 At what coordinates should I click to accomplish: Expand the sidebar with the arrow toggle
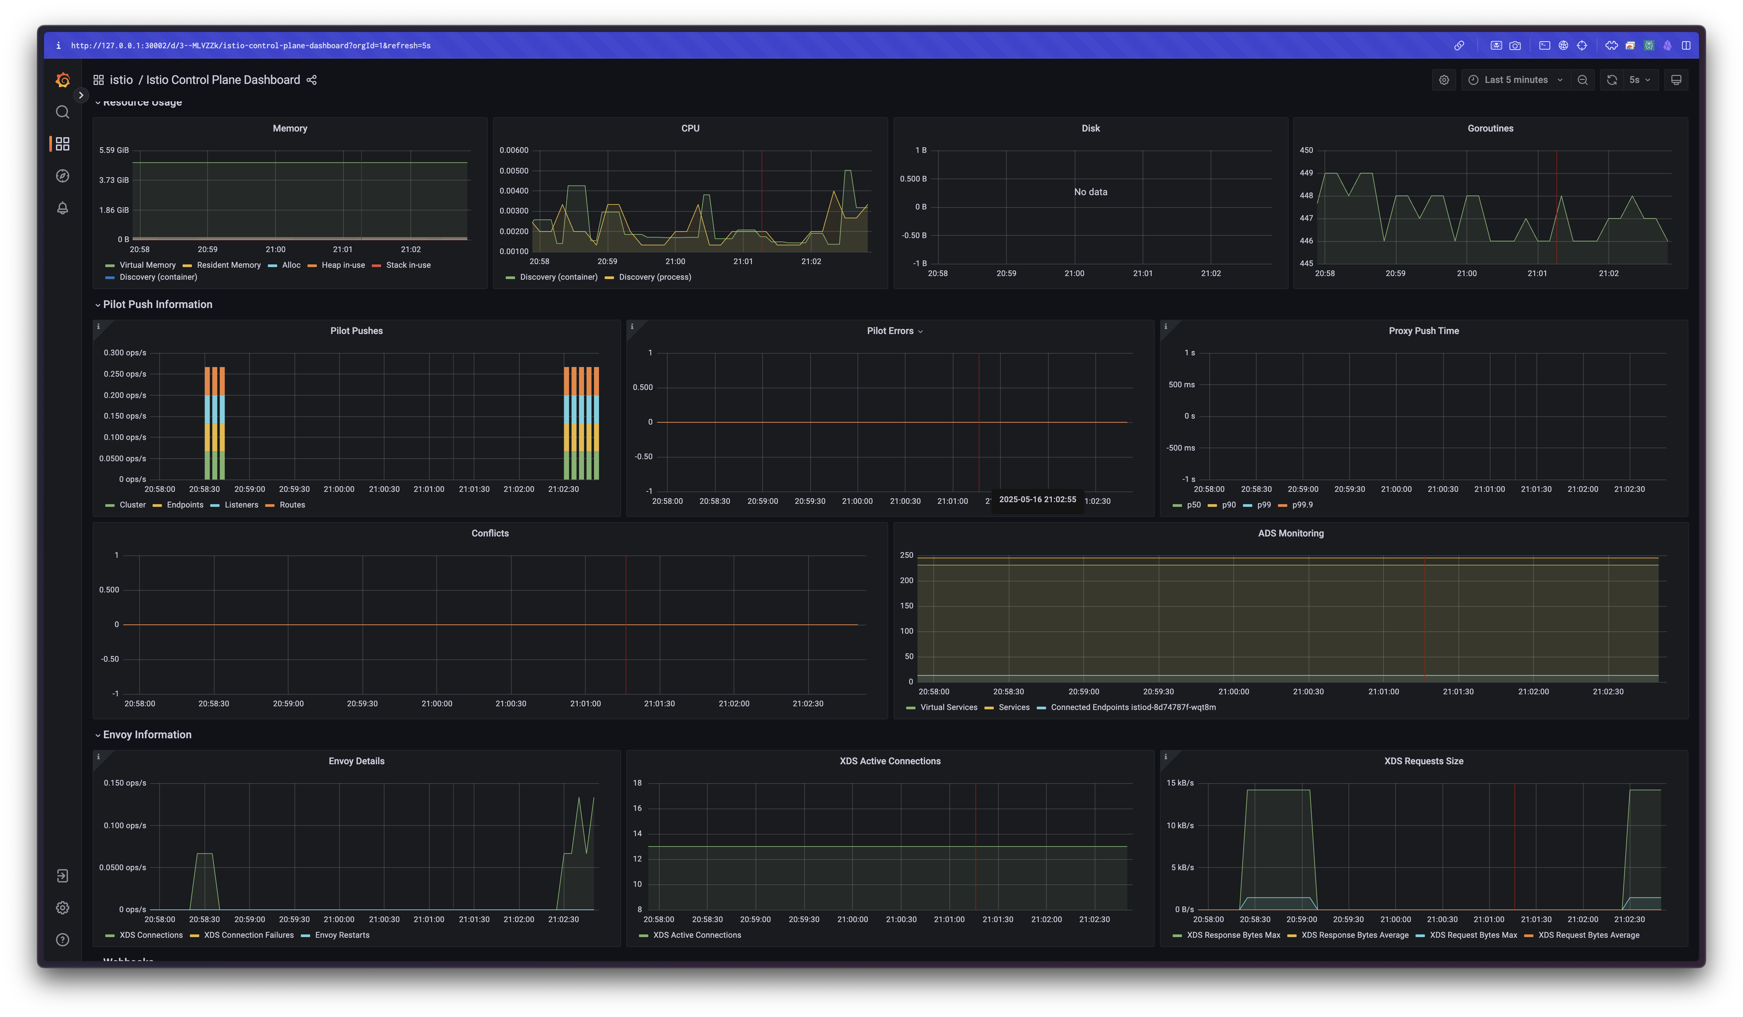(x=81, y=96)
